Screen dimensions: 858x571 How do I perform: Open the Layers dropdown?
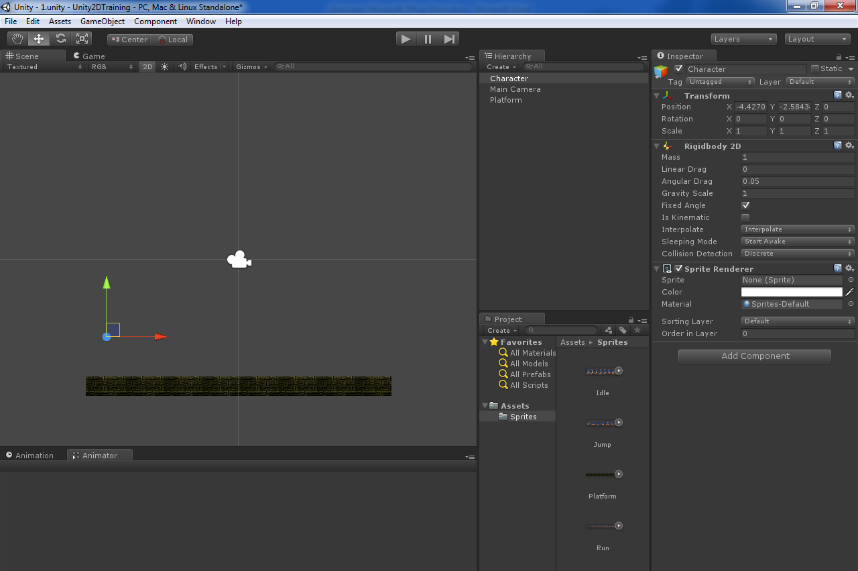(x=743, y=39)
